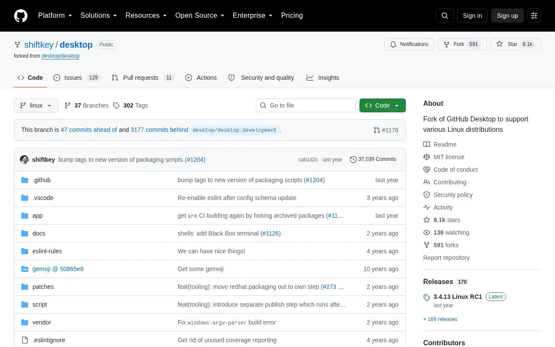This screenshot has height=347, width=555.
Task: Expand the Open Source navigation dropdown
Action: coord(200,16)
